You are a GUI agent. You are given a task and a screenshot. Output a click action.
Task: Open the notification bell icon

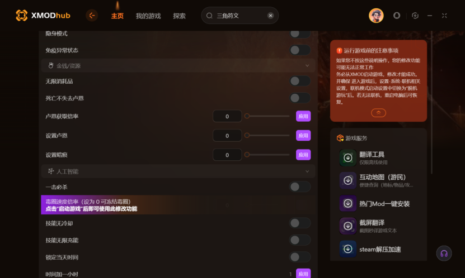pyautogui.click(x=397, y=16)
